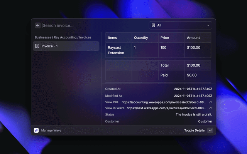Click the external arrow icon for View PDF
The image size is (247, 154).
pyautogui.click(x=210, y=102)
